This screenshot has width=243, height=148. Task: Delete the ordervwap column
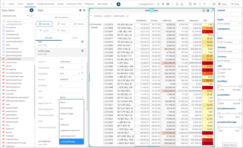[82, 51]
